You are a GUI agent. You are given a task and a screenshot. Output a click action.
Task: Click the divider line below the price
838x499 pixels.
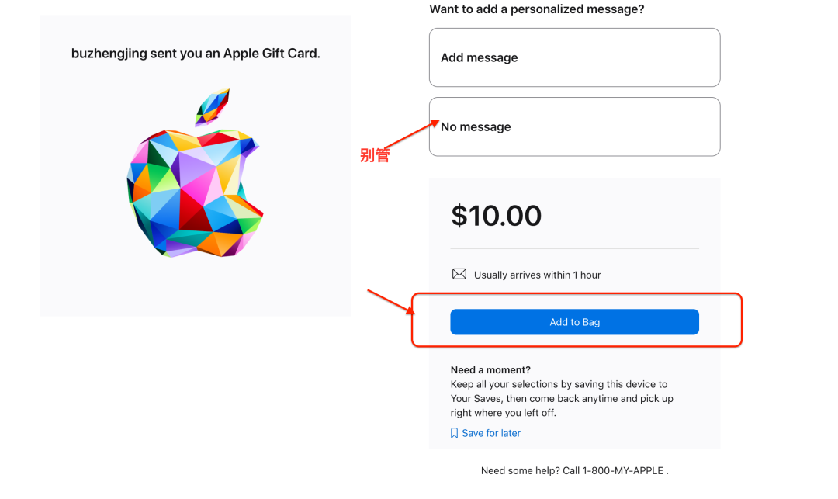[x=574, y=249]
